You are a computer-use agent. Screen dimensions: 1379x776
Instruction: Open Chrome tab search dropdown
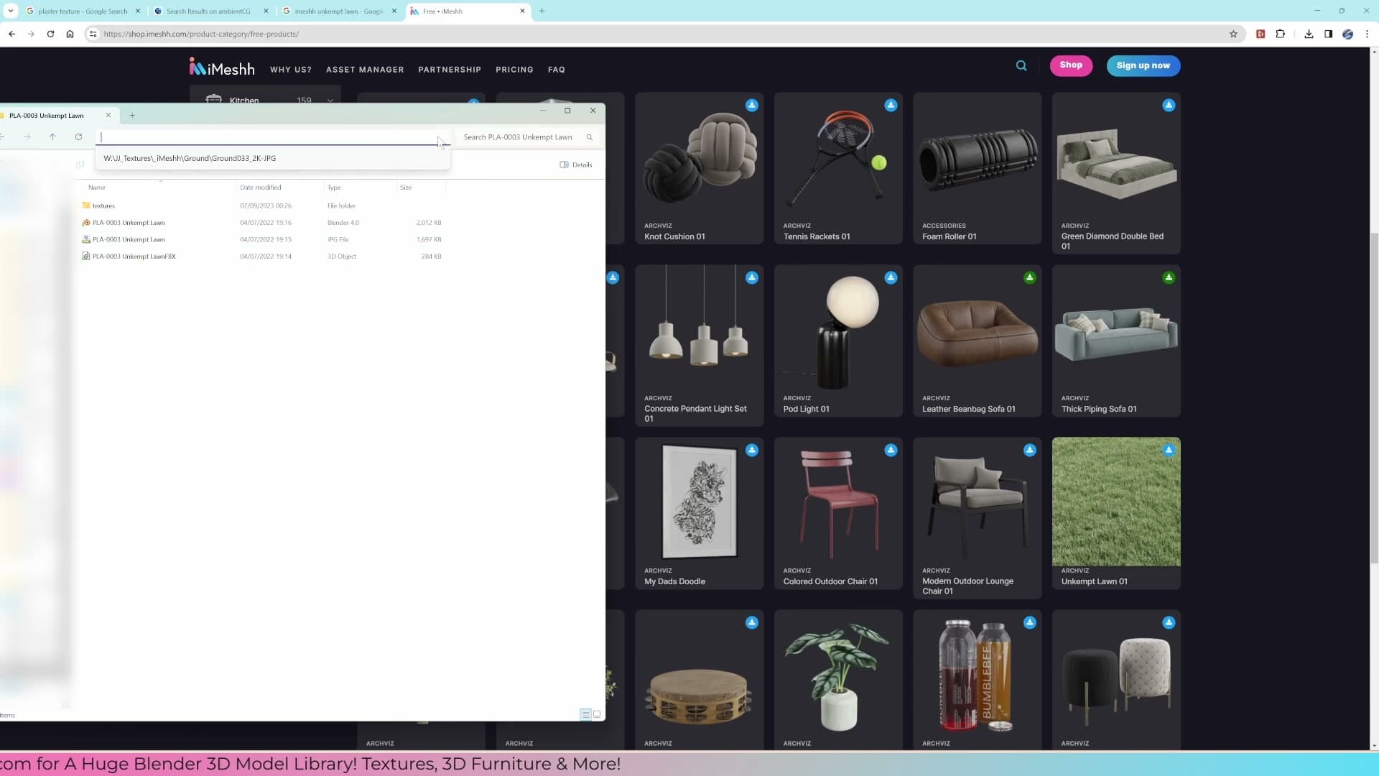point(11,11)
